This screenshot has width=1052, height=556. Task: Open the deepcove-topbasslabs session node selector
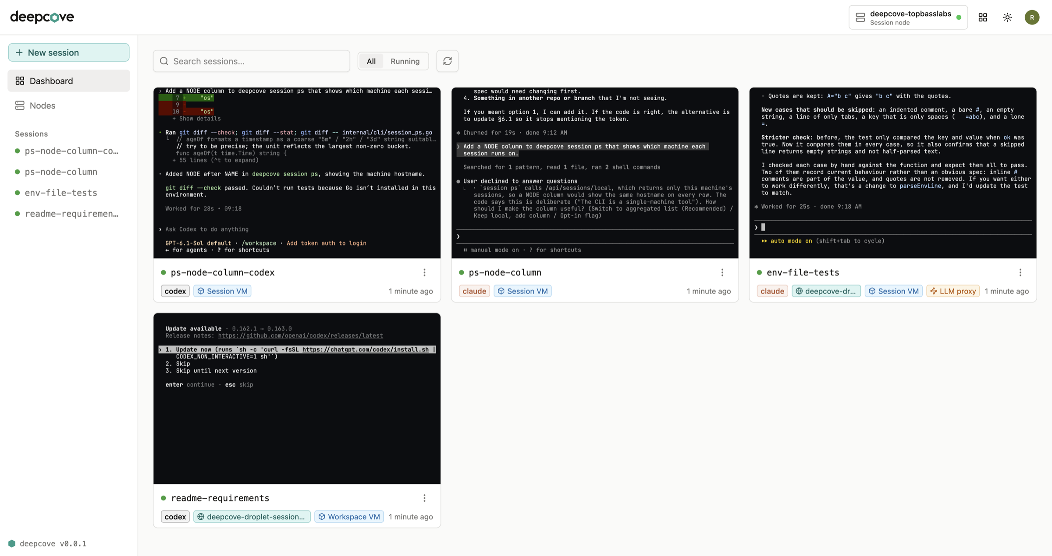[x=908, y=18]
